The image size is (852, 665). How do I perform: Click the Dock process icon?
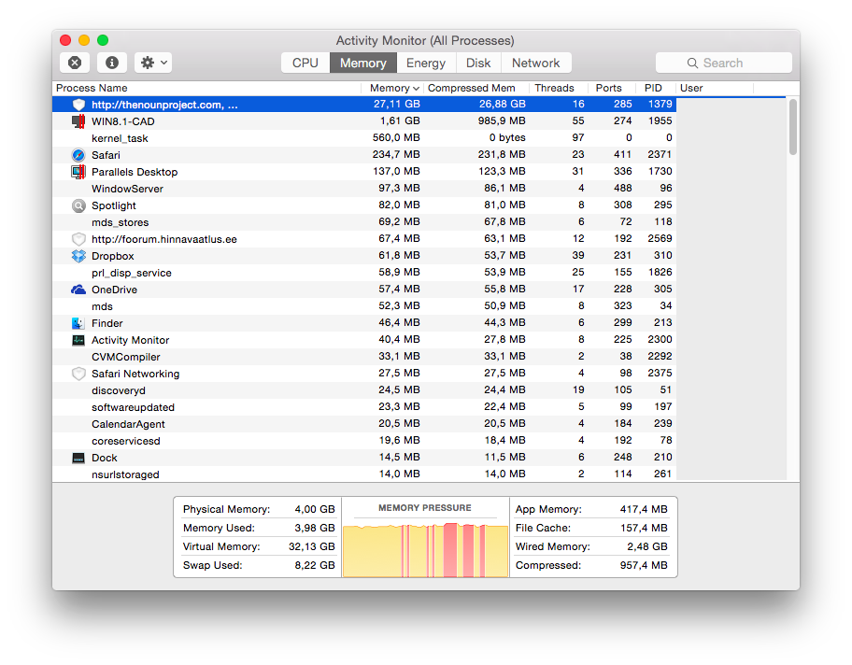pos(78,458)
